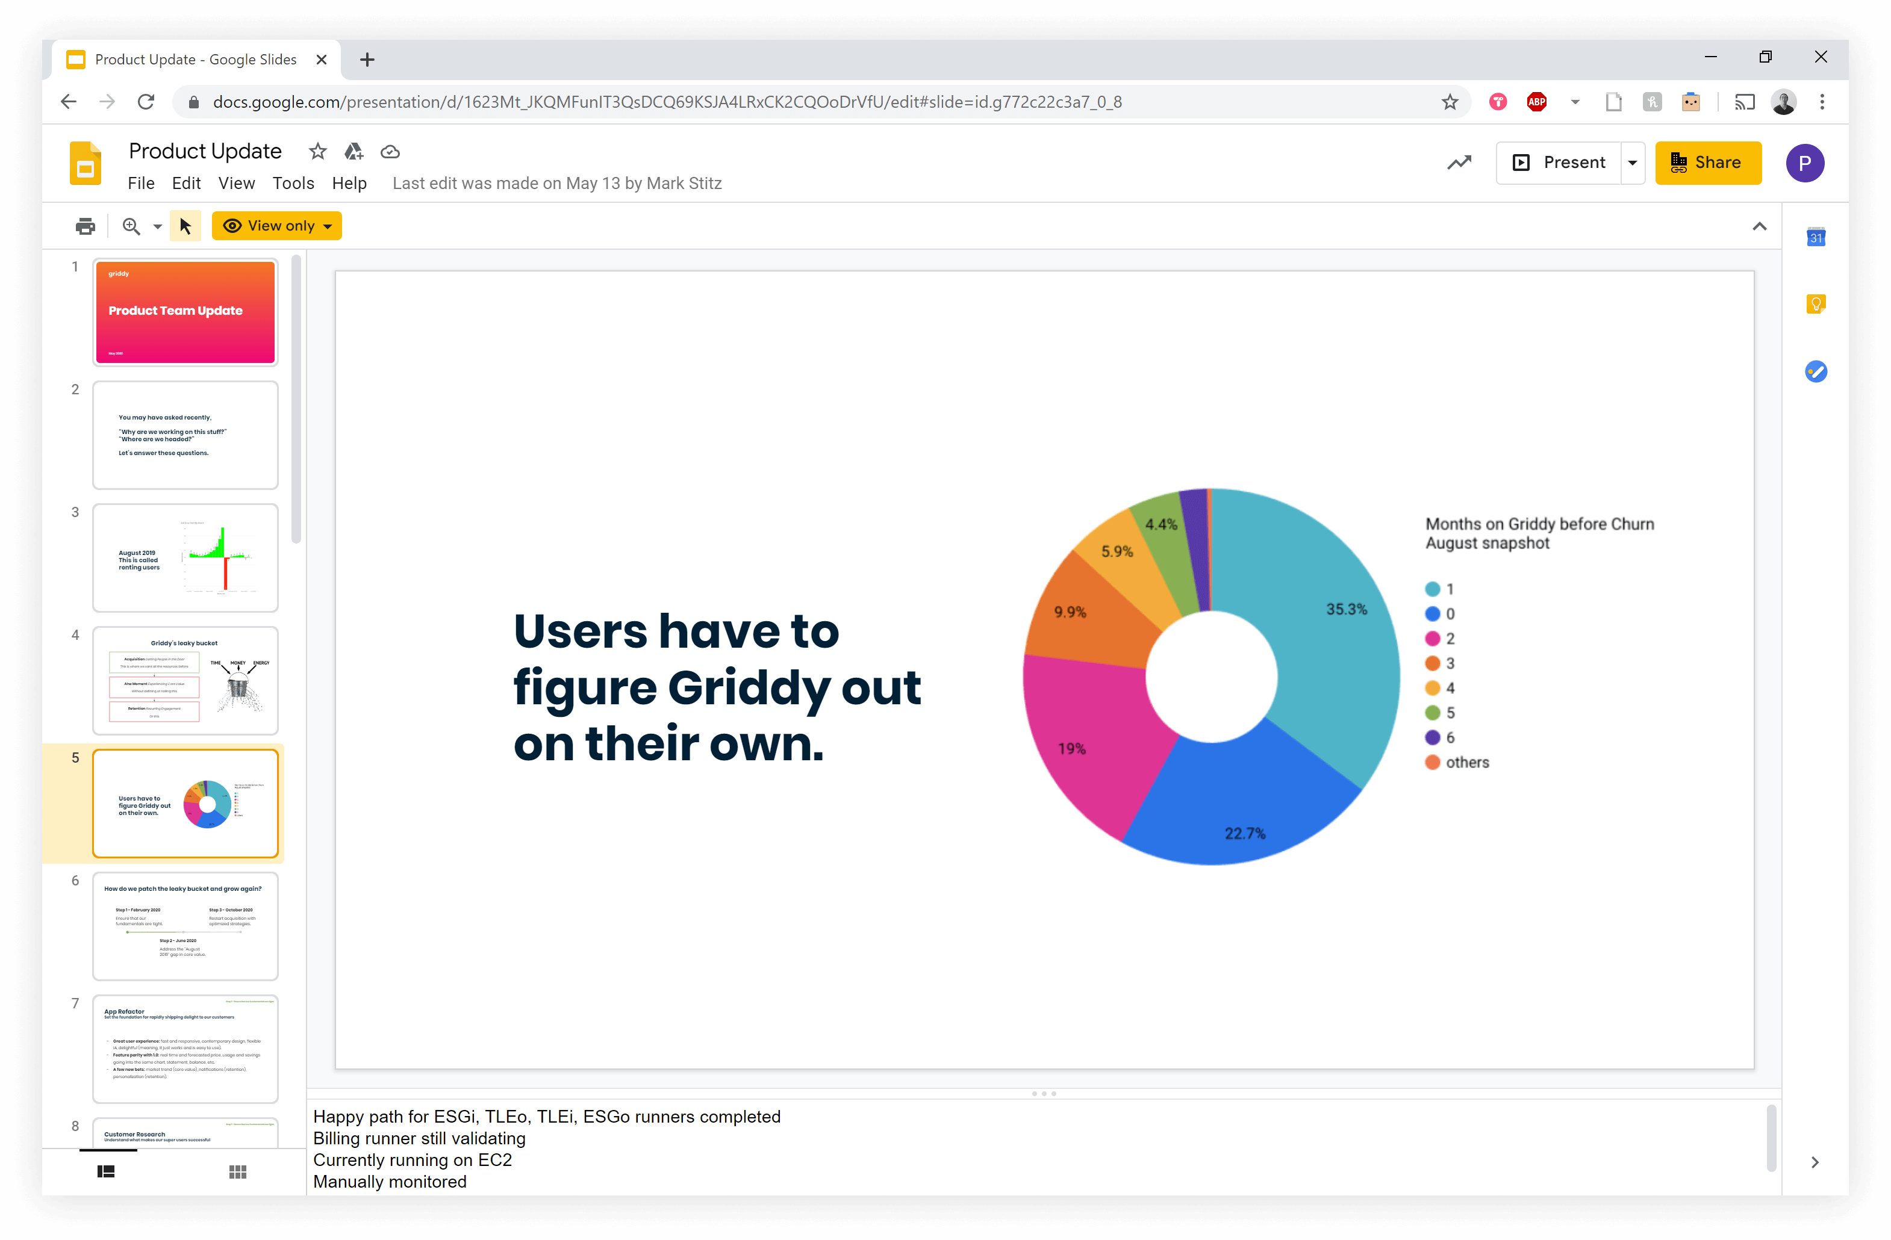The image size is (1891, 1240).
Task: Select the Product Update browser tab
Action: [x=197, y=60]
